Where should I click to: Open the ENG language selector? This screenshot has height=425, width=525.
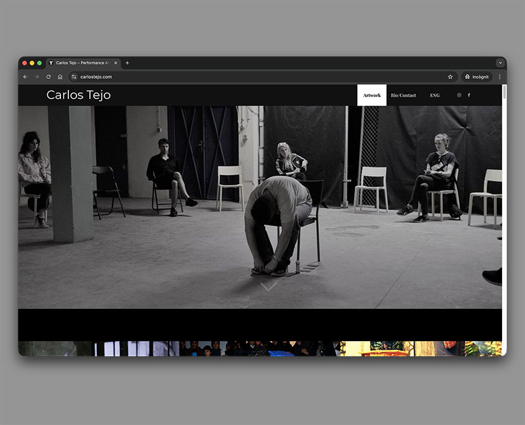[x=434, y=95]
